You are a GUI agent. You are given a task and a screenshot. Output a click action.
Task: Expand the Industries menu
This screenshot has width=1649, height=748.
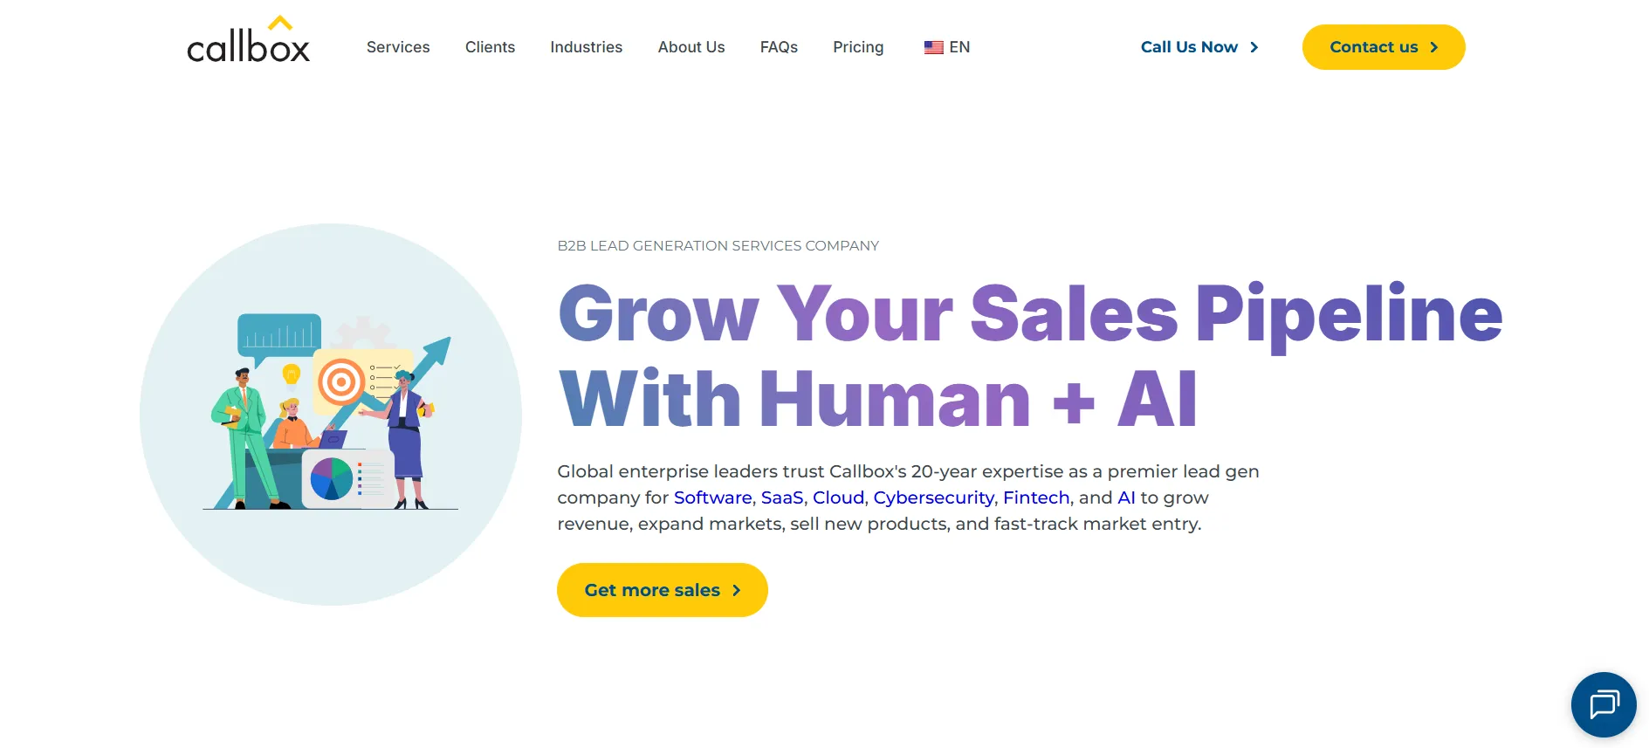pyautogui.click(x=586, y=47)
